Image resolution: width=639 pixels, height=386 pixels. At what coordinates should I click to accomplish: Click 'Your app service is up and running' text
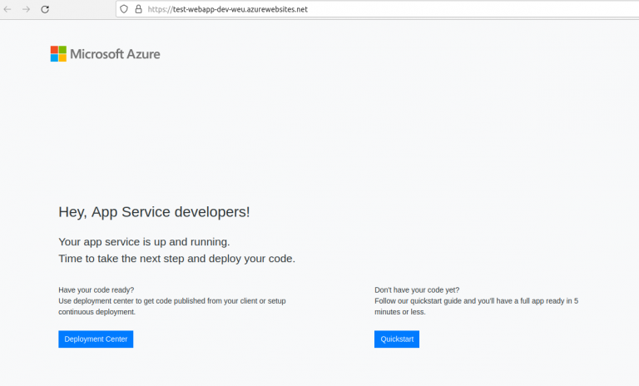pos(144,242)
